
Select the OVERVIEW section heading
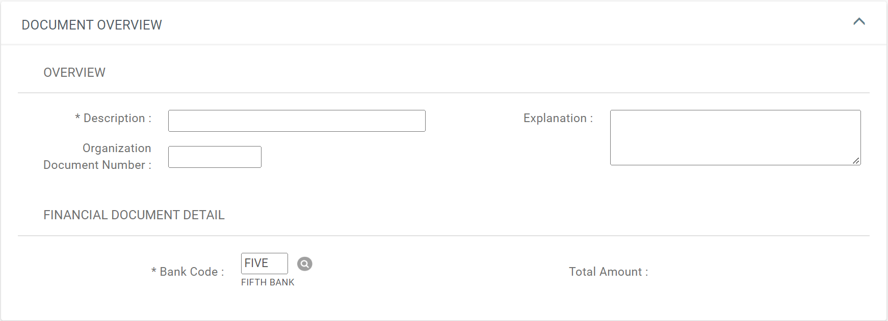coord(74,72)
